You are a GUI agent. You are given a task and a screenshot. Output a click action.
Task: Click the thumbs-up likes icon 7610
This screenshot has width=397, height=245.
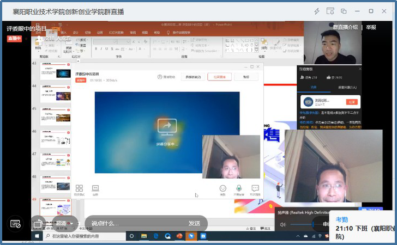pos(328,77)
